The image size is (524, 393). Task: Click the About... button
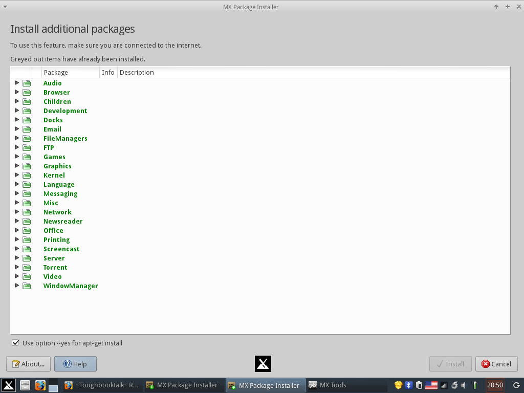coord(29,364)
